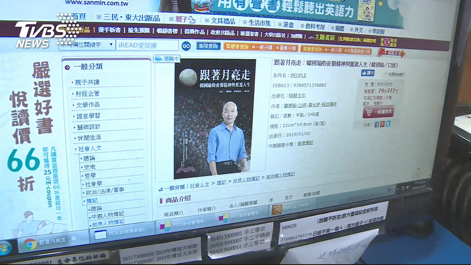Image resolution: width=471 pixels, height=265 pixels.
Task: Select 中國人物傳記 subcategory
Action: click(x=108, y=215)
